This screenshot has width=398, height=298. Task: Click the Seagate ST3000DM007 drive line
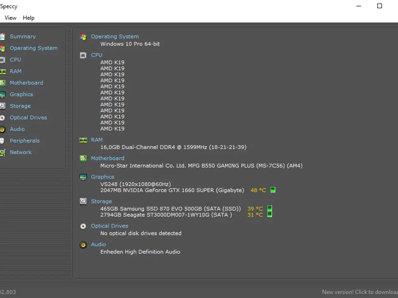166,215
